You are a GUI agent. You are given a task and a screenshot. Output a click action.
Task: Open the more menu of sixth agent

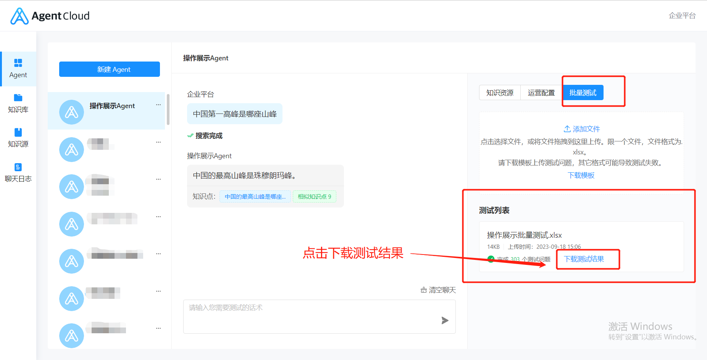pos(158,291)
